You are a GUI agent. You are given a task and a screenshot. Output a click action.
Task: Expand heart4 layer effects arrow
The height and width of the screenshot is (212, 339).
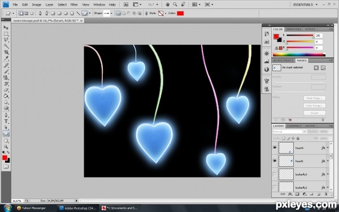pyautogui.click(x=328, y=148)
